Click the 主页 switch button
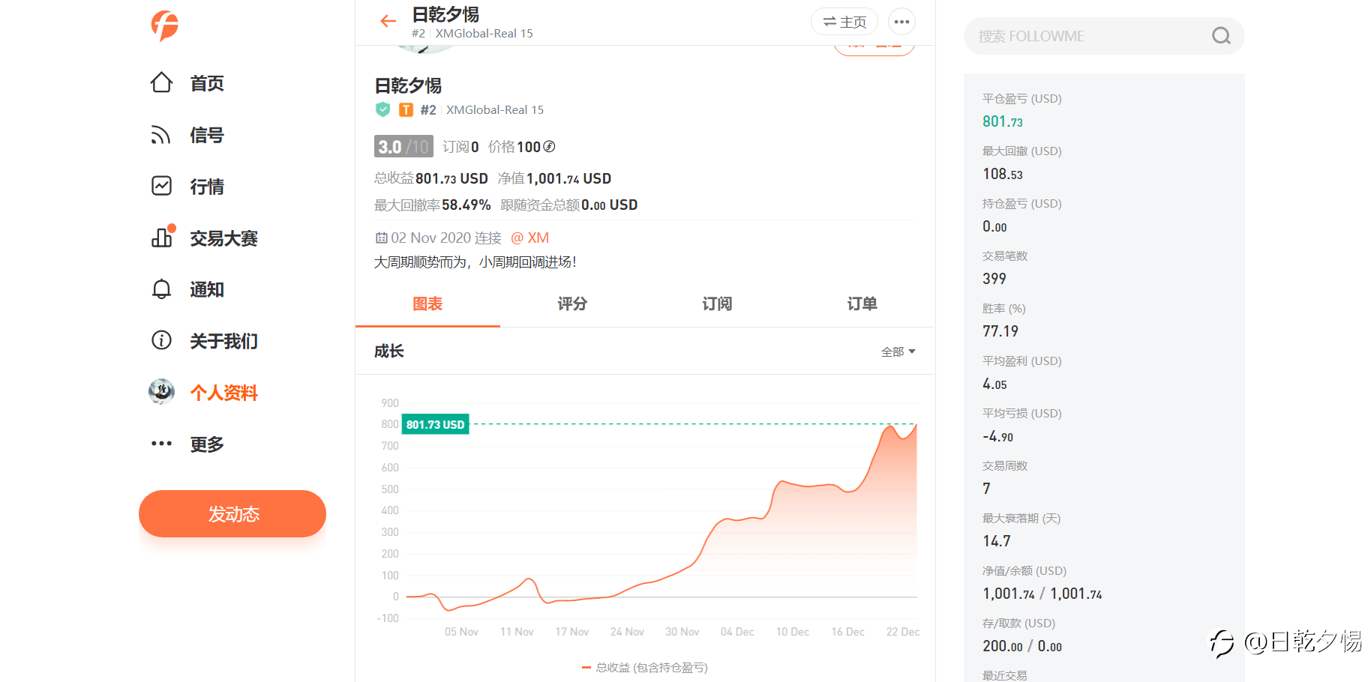 coord(844,22)
